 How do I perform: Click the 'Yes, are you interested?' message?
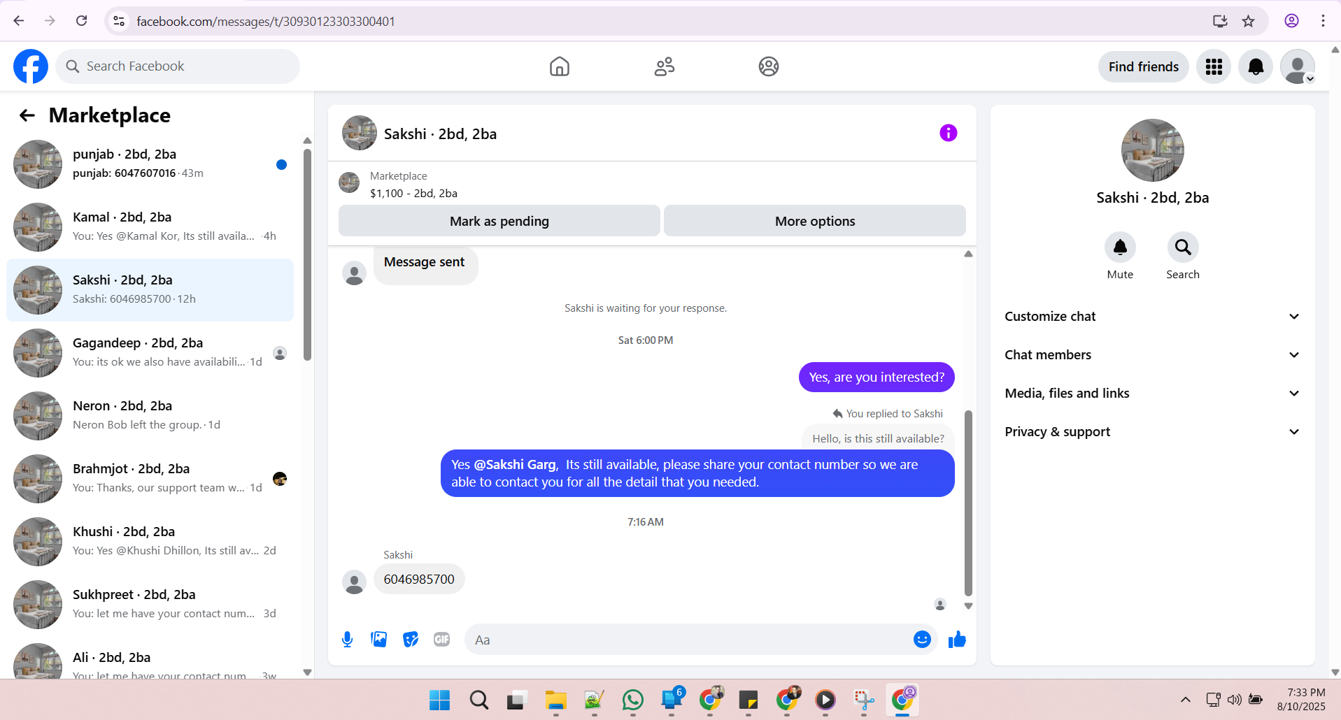click(x=877, y=377)
